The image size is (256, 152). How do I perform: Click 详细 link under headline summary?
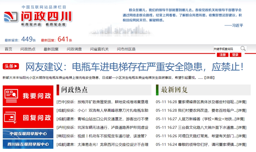(x=209, y=78)
